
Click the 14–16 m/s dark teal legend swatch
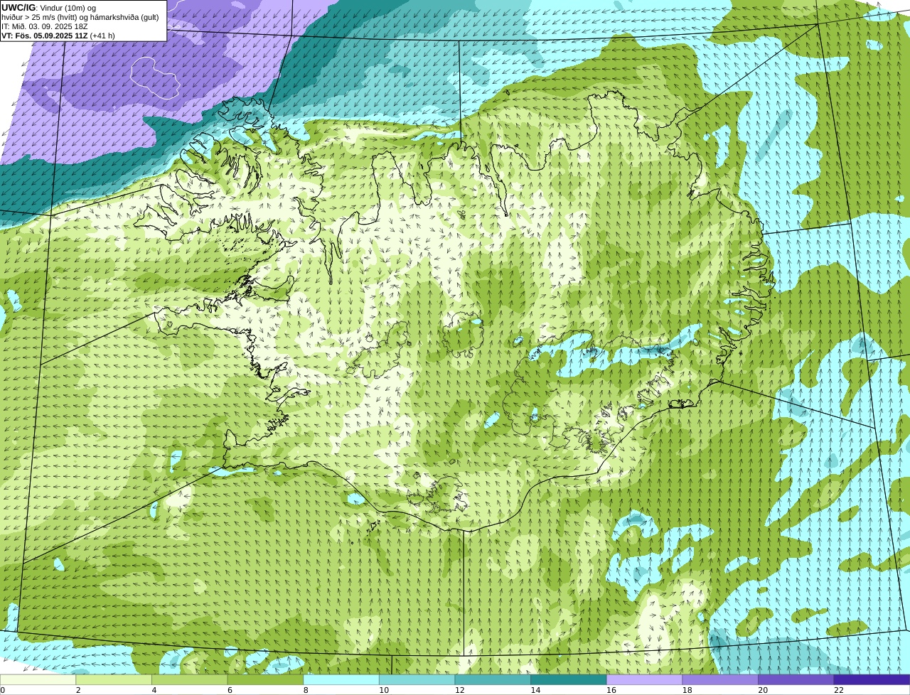click(569, 680)
